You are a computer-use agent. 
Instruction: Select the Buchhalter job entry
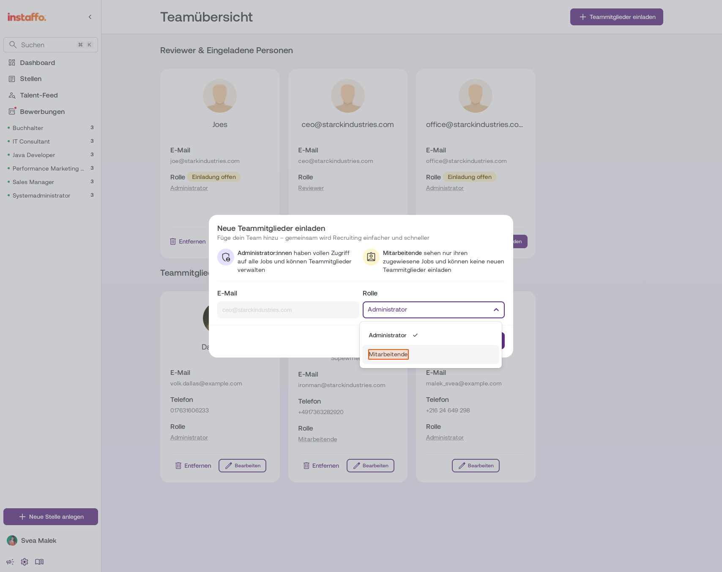[x=51, y=128]
